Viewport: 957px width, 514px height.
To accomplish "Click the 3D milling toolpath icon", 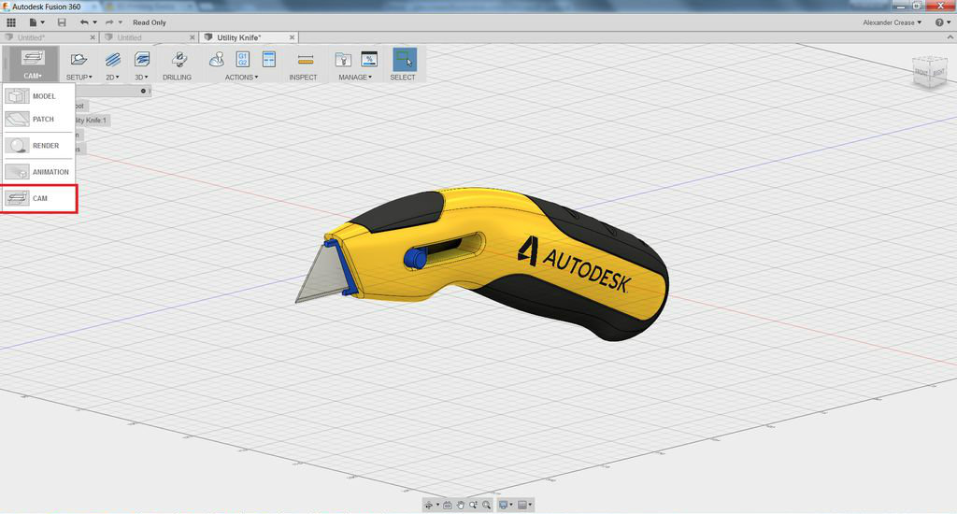I will click(x=142, y=60).
